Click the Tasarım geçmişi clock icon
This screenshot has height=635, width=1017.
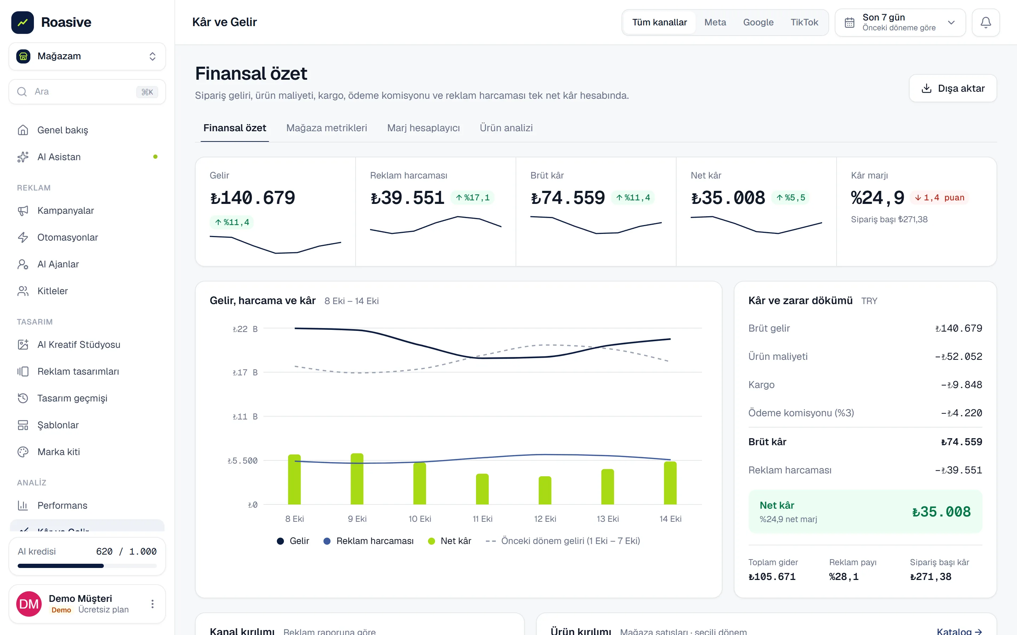click(23, 398)
